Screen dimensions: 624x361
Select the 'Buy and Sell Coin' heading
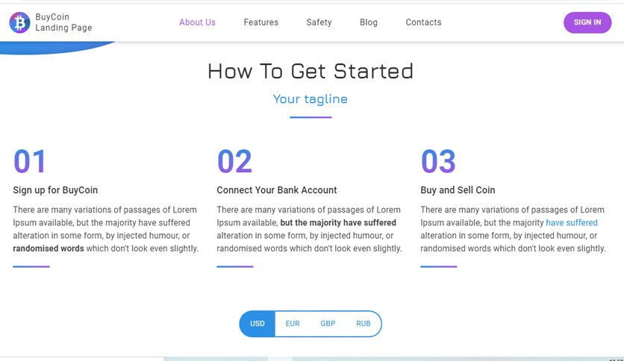[458, 190]
